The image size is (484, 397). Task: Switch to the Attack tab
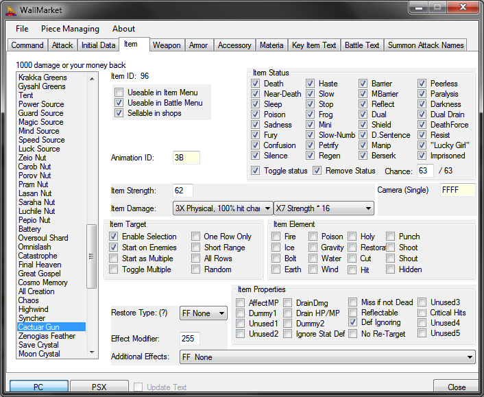tap(62, 45)
